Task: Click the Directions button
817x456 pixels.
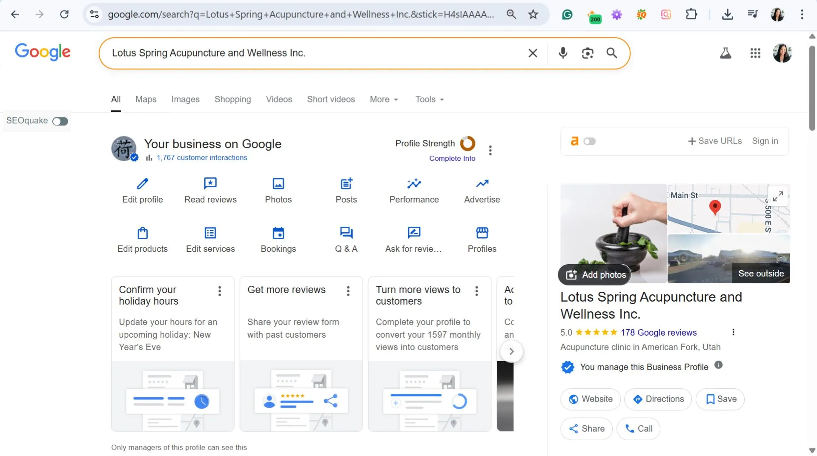Action: point(658,399)
